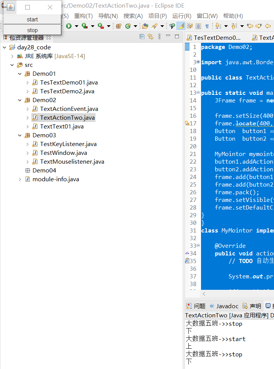Select the empty Demo04 package
The height and width of the screenshot is (369, 274).
pyautogui.click(x=44, y=171)
